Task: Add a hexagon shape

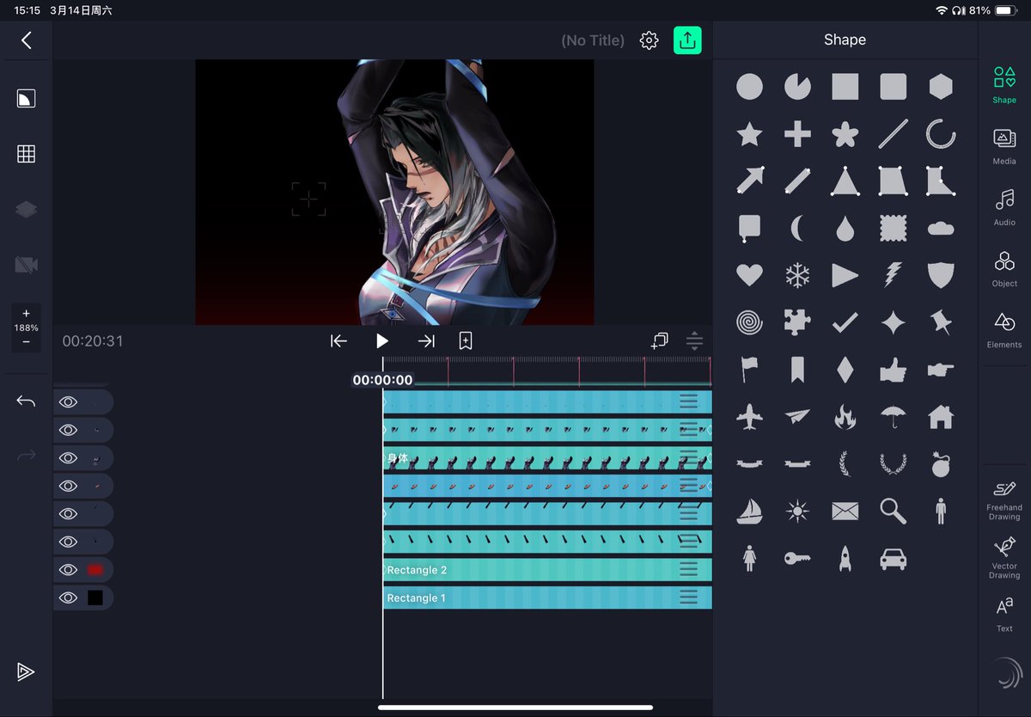Action: coord(941,86)
